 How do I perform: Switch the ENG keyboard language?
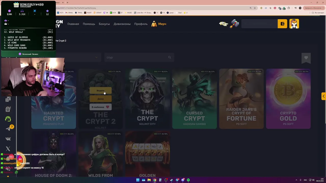[305, 180]
